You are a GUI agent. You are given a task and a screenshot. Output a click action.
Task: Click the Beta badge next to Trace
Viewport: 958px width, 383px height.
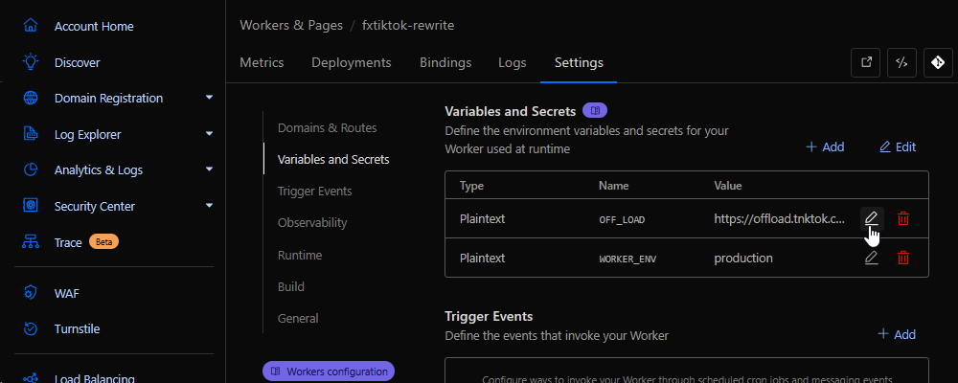(x=103, y=242)
